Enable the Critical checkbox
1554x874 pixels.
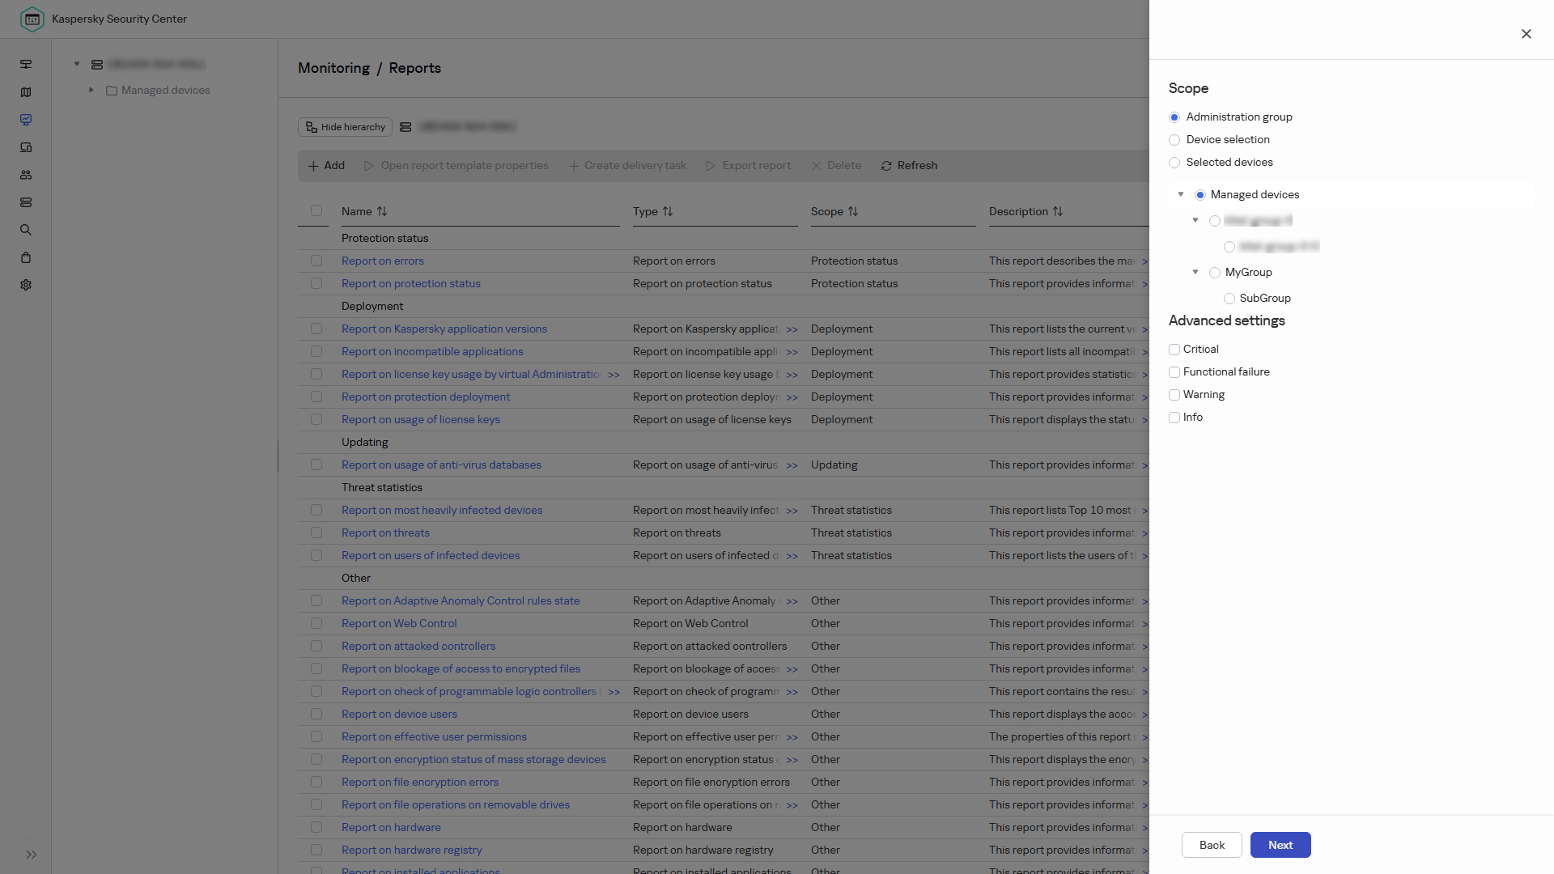click(x=1174, y=350)
